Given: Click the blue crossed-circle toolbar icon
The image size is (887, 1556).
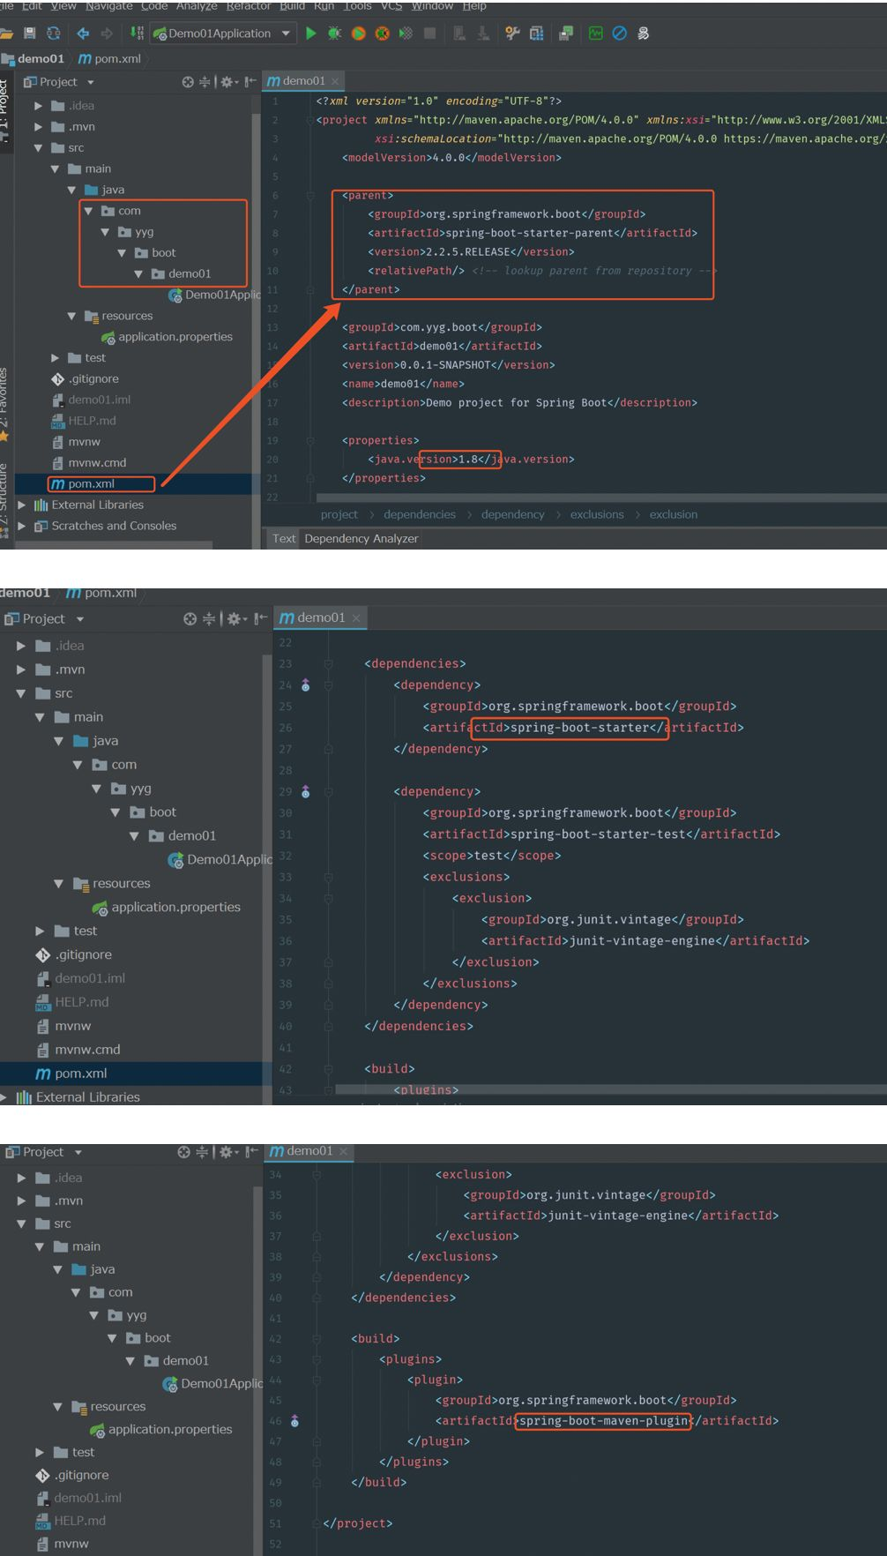Looking at the screenshot, I should (619, 34).
